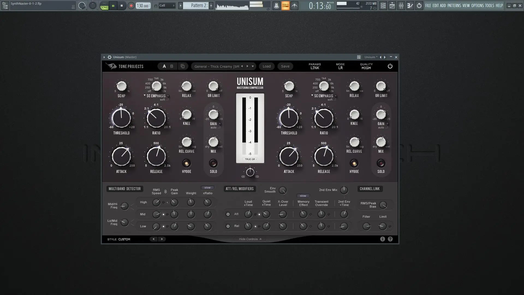Click the typing keyboard to piano icon
524x295 pixels.
click(285, 5)
